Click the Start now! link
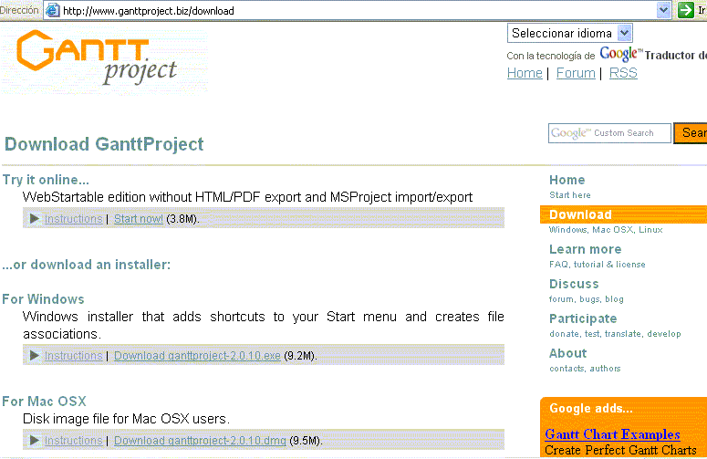707x459 pixels. pos(139,219)
